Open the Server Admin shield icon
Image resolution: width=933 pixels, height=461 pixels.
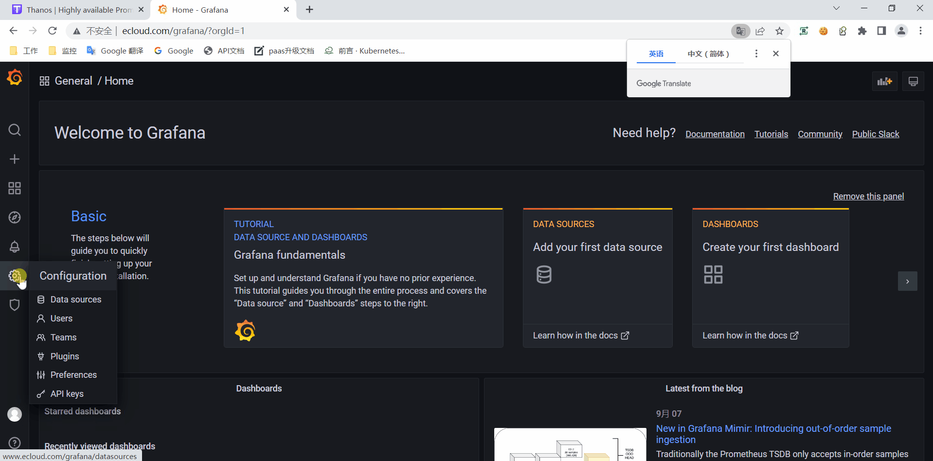(x=15, y=305)
